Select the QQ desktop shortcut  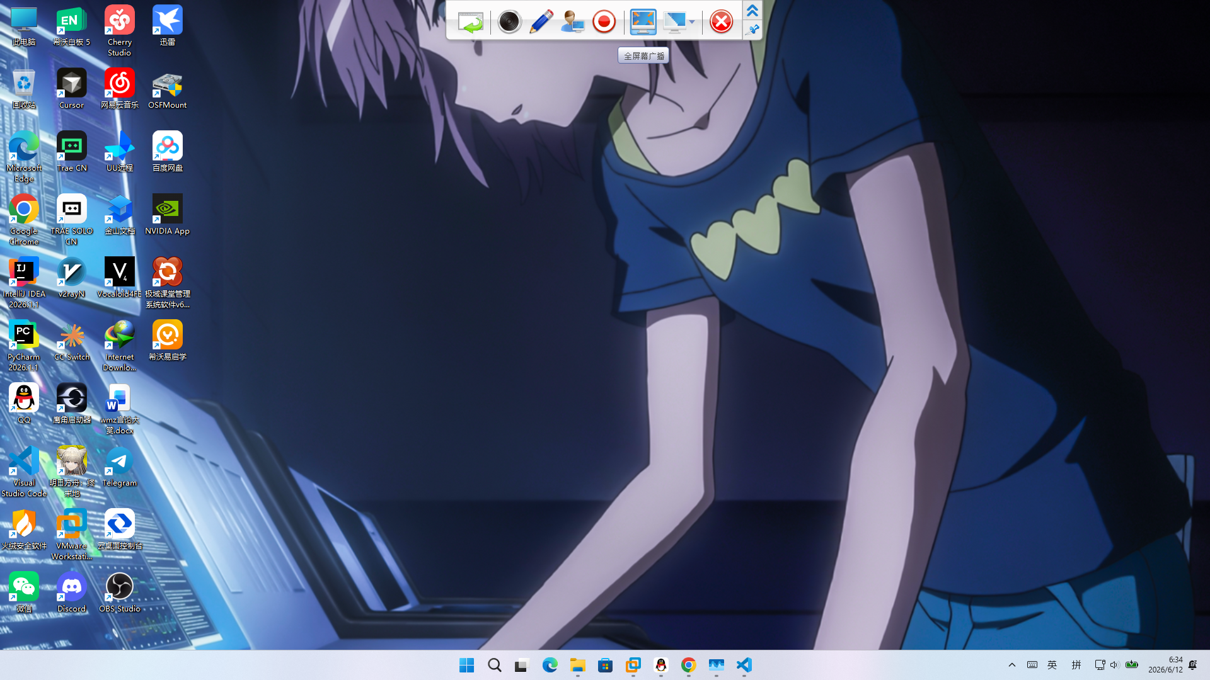tap(24, 404)
